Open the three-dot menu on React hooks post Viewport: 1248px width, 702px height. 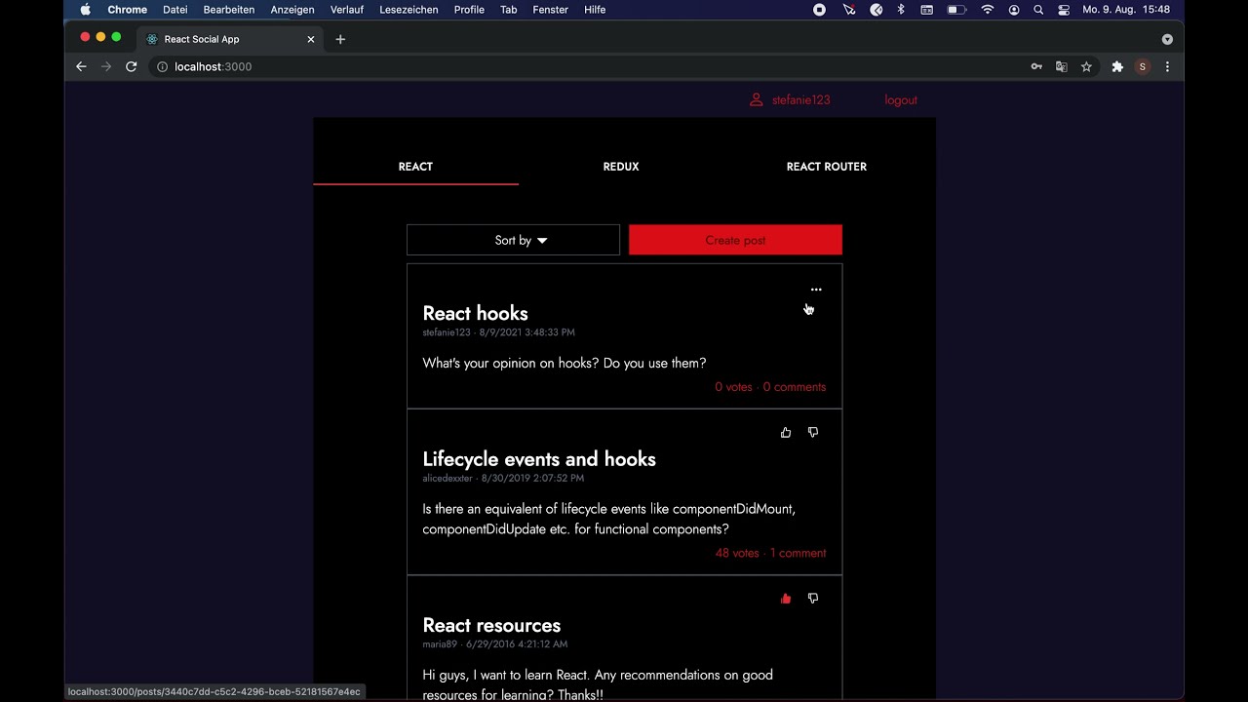816,290
